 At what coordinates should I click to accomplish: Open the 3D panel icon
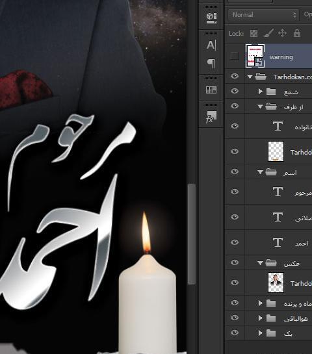coord(211,18)
